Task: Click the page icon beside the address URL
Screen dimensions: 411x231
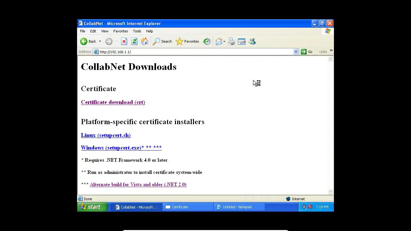Action: (96, 52)
